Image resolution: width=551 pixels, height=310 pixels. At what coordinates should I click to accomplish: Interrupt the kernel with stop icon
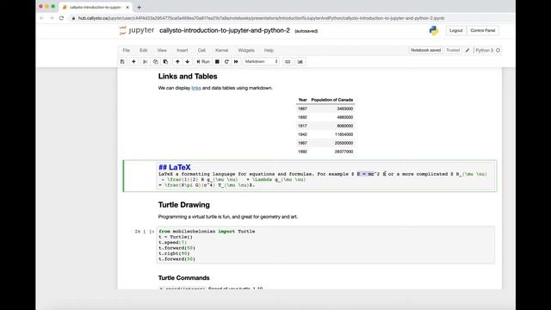(217, 62)
